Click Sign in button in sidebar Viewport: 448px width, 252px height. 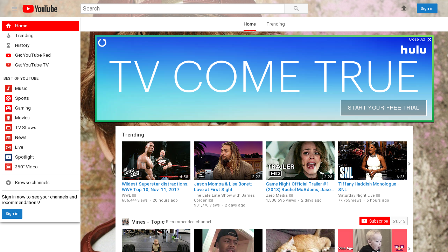pos(12,214)
